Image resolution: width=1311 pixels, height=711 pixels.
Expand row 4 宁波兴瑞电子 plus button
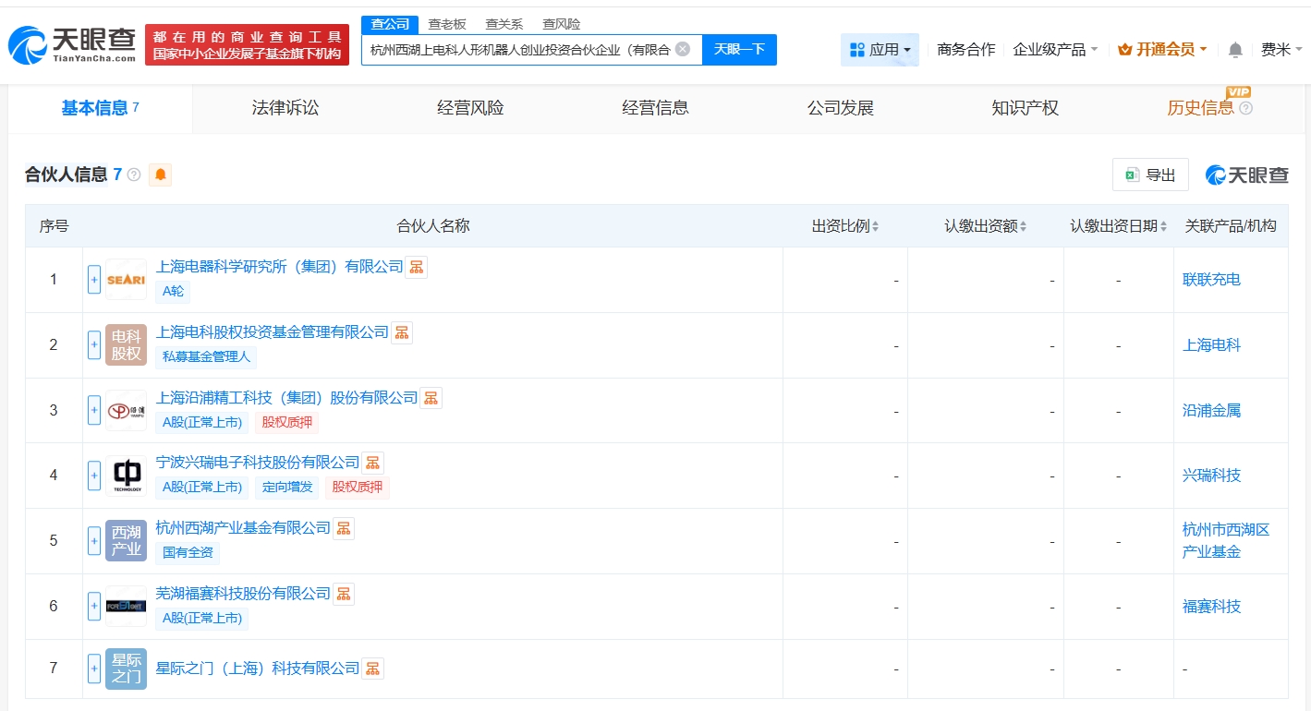[x=94, y=476]
